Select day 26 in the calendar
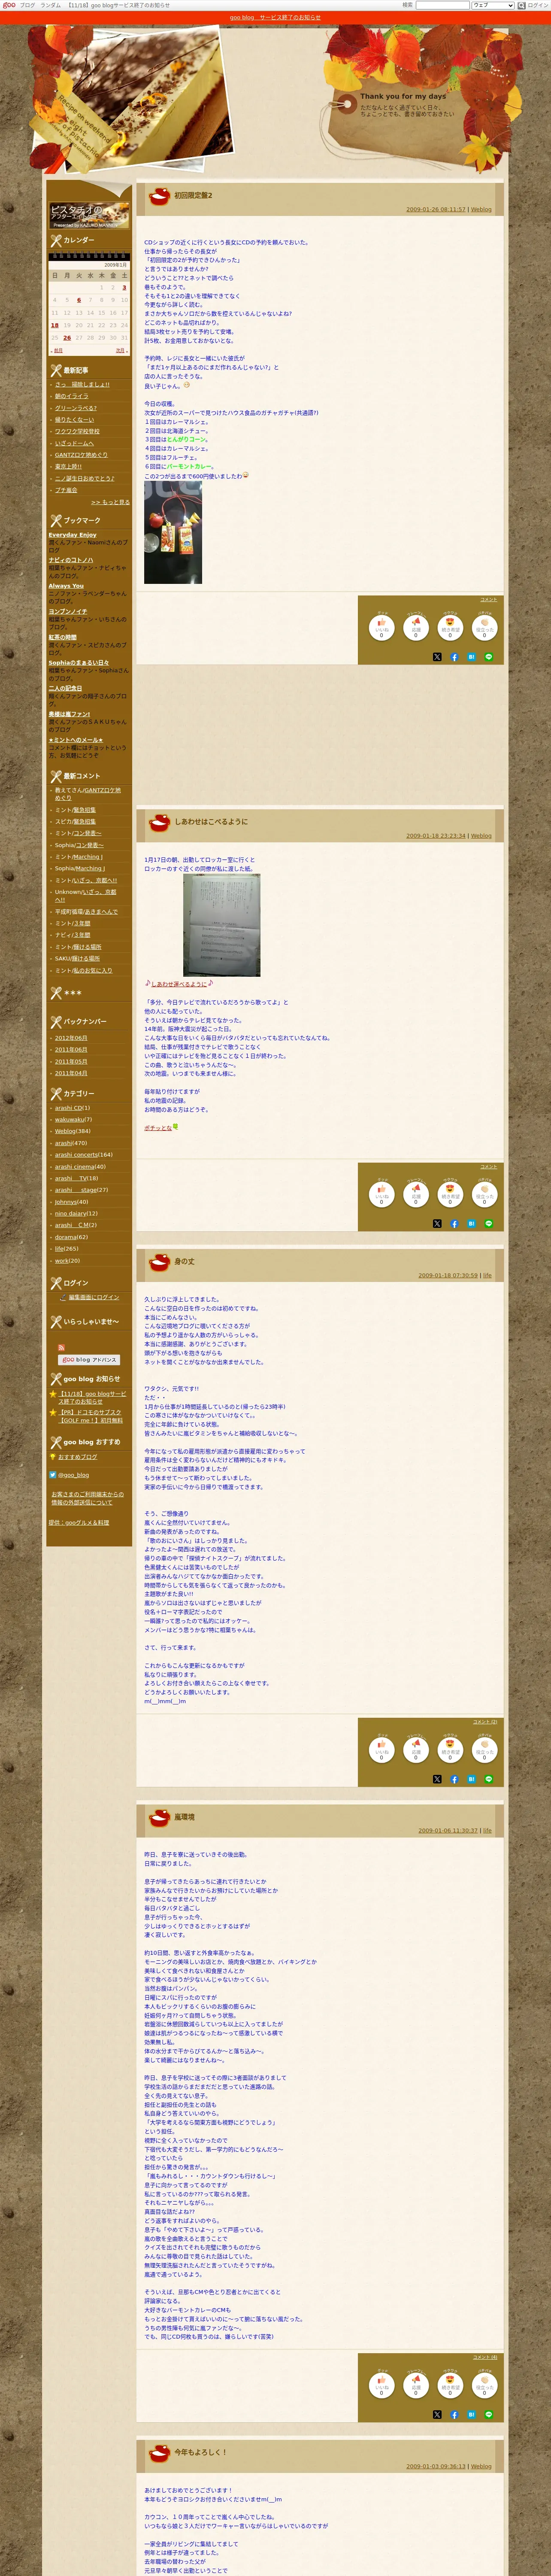The width and height of the screenshot is (551, 2576). tap(67, 338)
